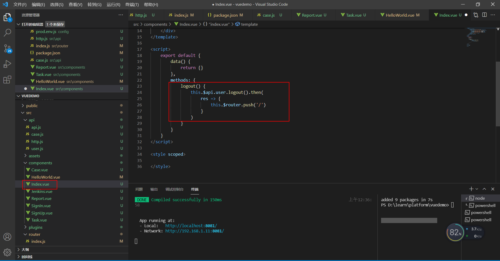Screen dimensions: 500x261
Task: Open the Run (运行) menu
Action: tap(113, 4)
